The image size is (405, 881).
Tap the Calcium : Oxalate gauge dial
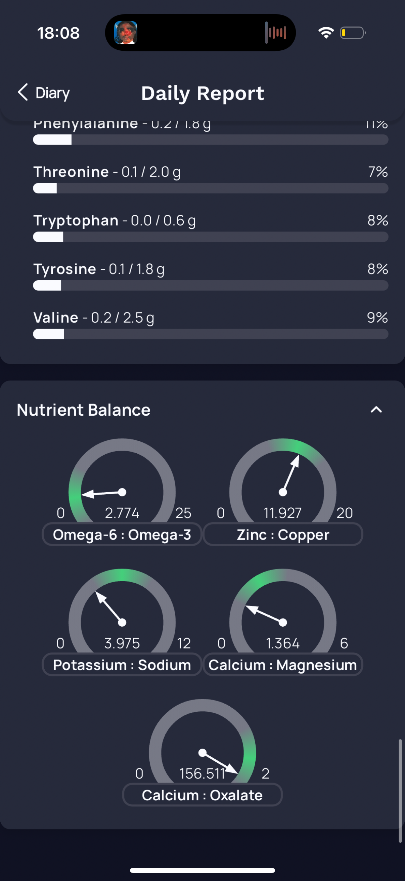202,741
